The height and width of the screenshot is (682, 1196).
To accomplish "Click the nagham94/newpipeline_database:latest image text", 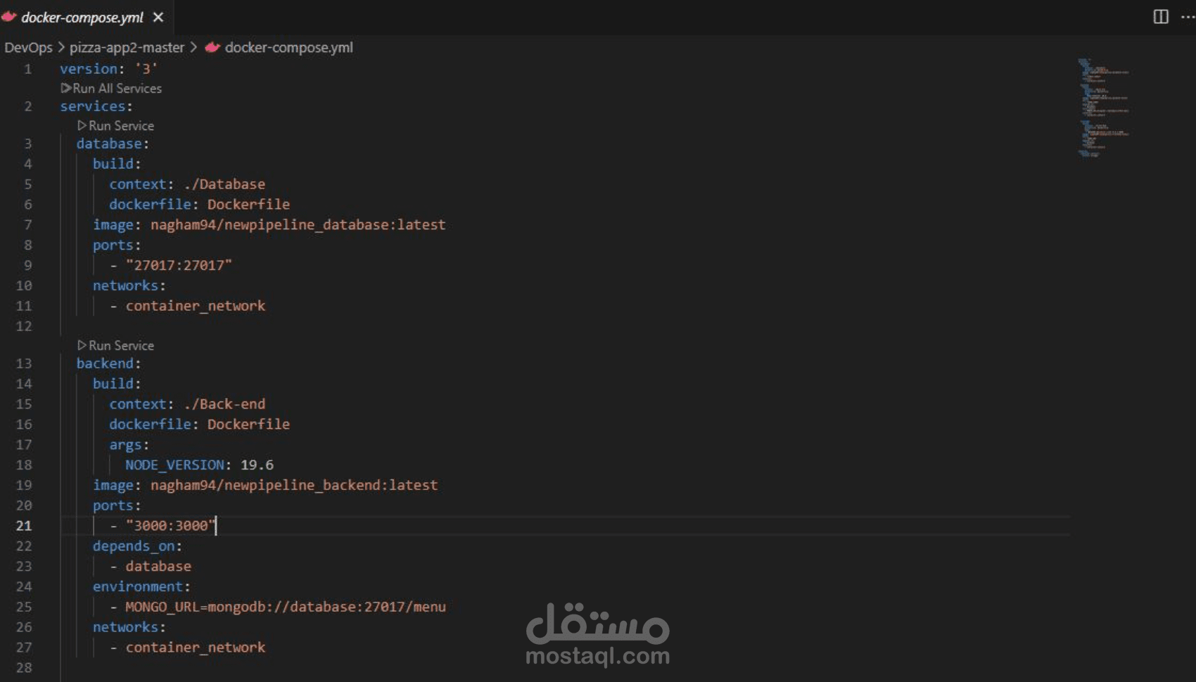I will (x=298, y=225).
